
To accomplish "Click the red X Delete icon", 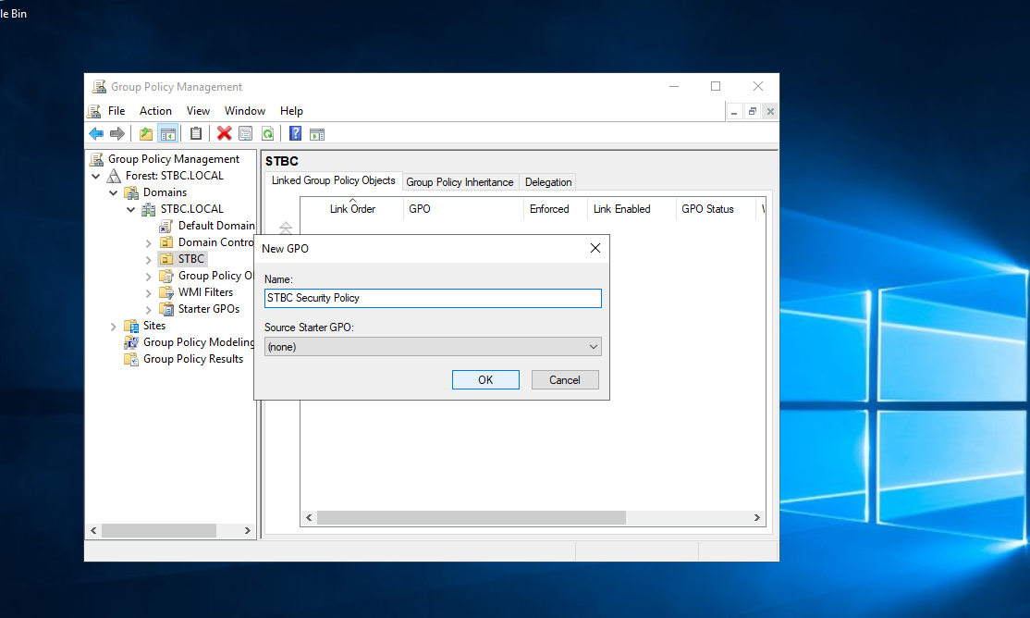I will (x=224, y=133).
